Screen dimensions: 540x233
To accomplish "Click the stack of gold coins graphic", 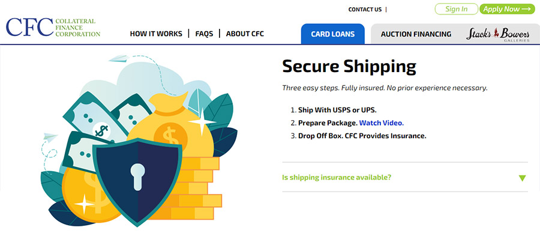I will click(x=198, y=189).
